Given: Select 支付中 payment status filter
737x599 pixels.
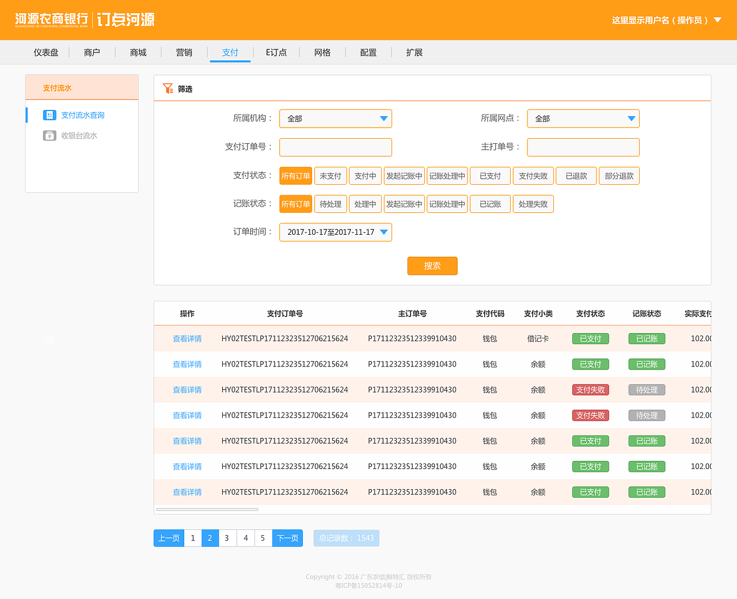Looking at the screenshot, I should click(366, 176).
